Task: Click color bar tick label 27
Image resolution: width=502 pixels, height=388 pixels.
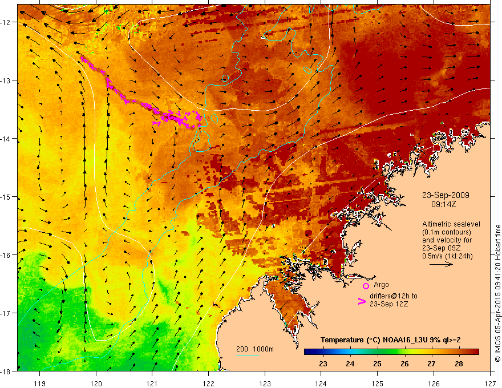Action: 432,363
